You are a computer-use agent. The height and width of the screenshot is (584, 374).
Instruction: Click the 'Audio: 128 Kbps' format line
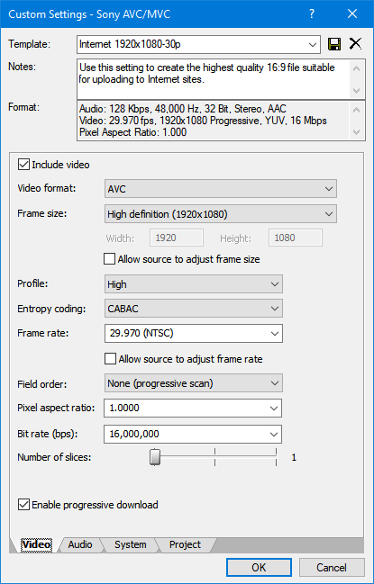click(x=183, y=109)
